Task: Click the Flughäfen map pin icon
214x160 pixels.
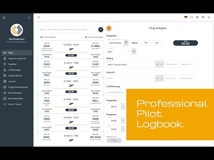Action: click(5, 64)
